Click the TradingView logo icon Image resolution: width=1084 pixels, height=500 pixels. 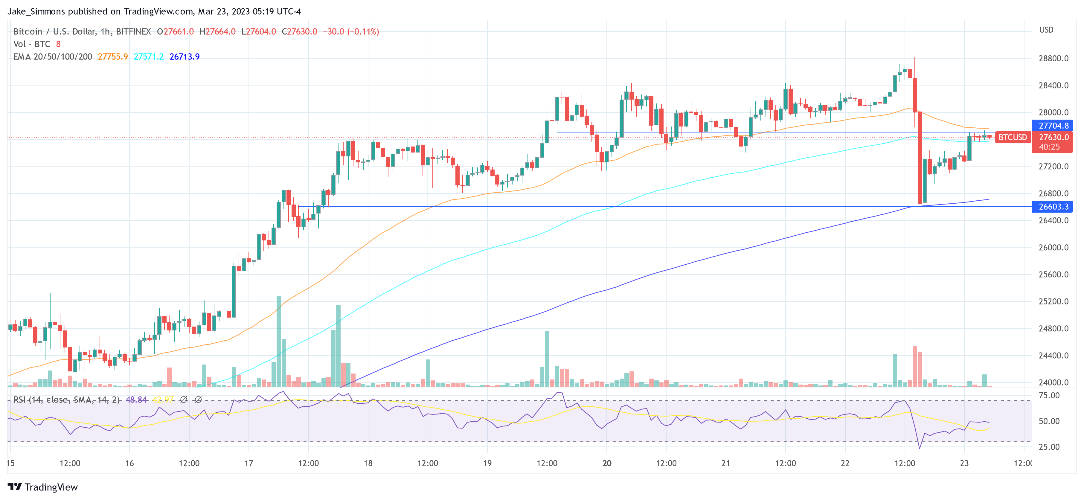click(x=15, y=487)
